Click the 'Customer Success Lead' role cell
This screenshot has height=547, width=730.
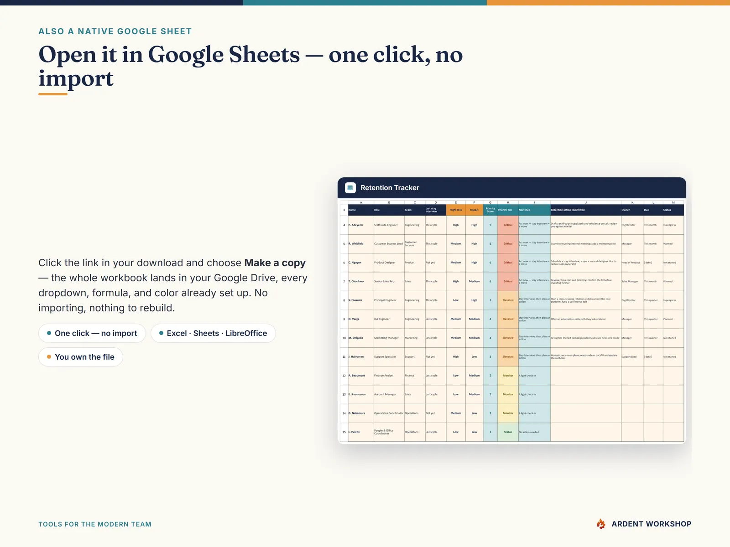pyautogui.click(x=389, y=244)
